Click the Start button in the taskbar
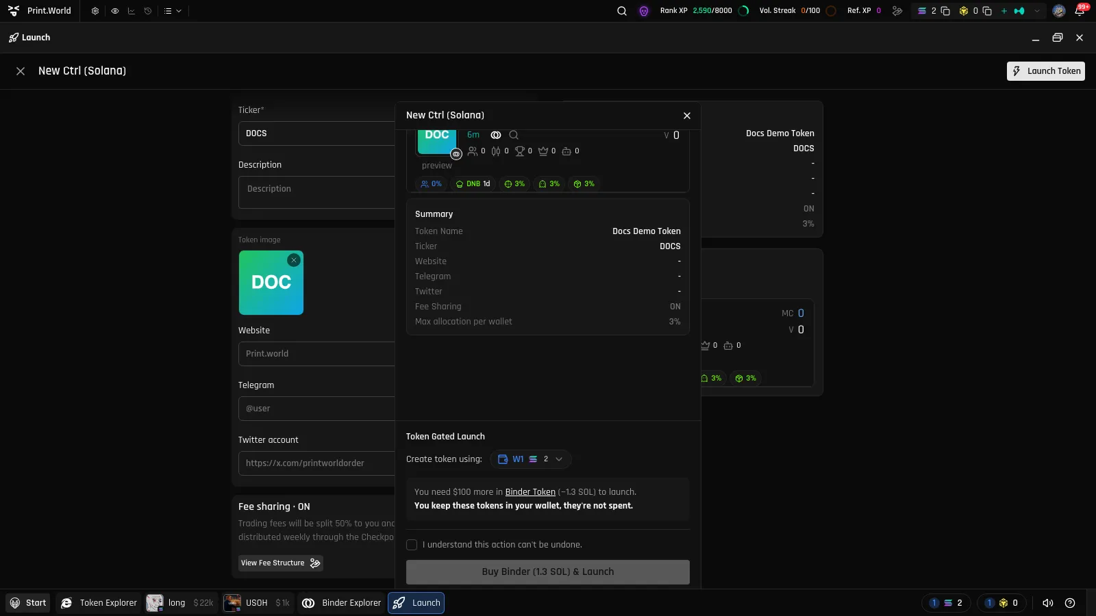1096x616 pixels. tap(28, 603)
